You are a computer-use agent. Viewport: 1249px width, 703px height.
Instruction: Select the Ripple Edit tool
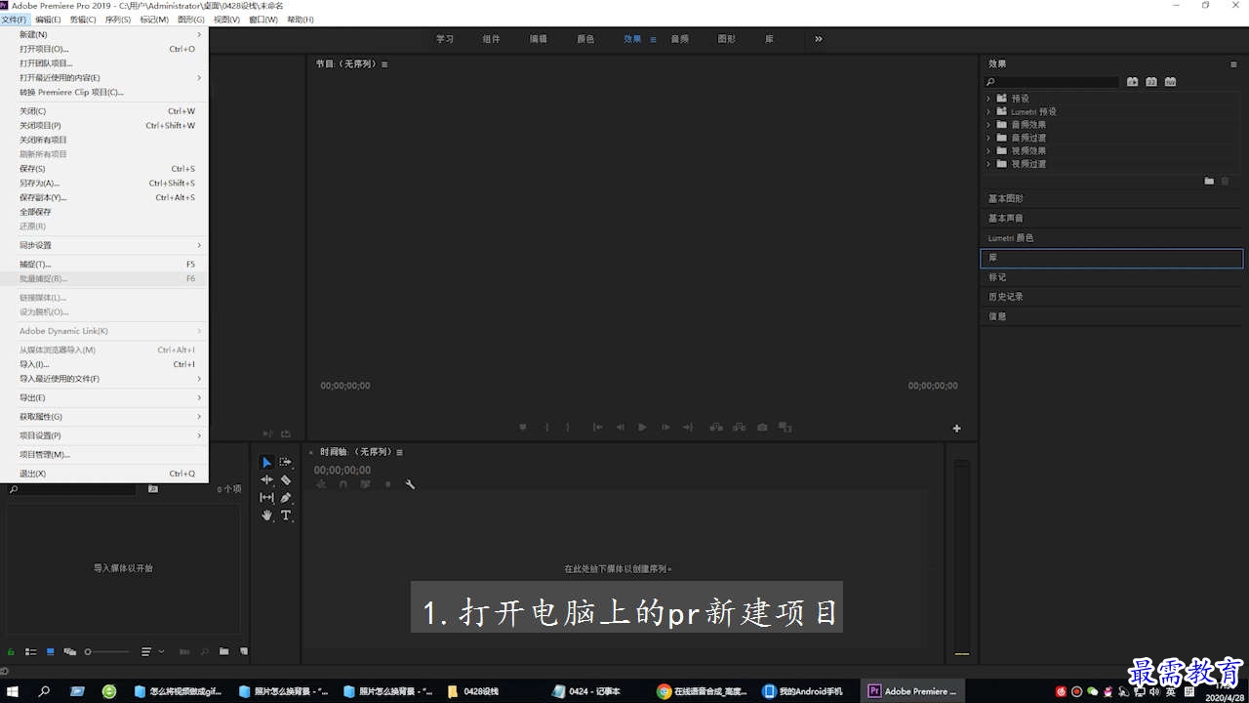click(267, 479)
